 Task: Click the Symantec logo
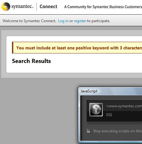pos(17,6)
